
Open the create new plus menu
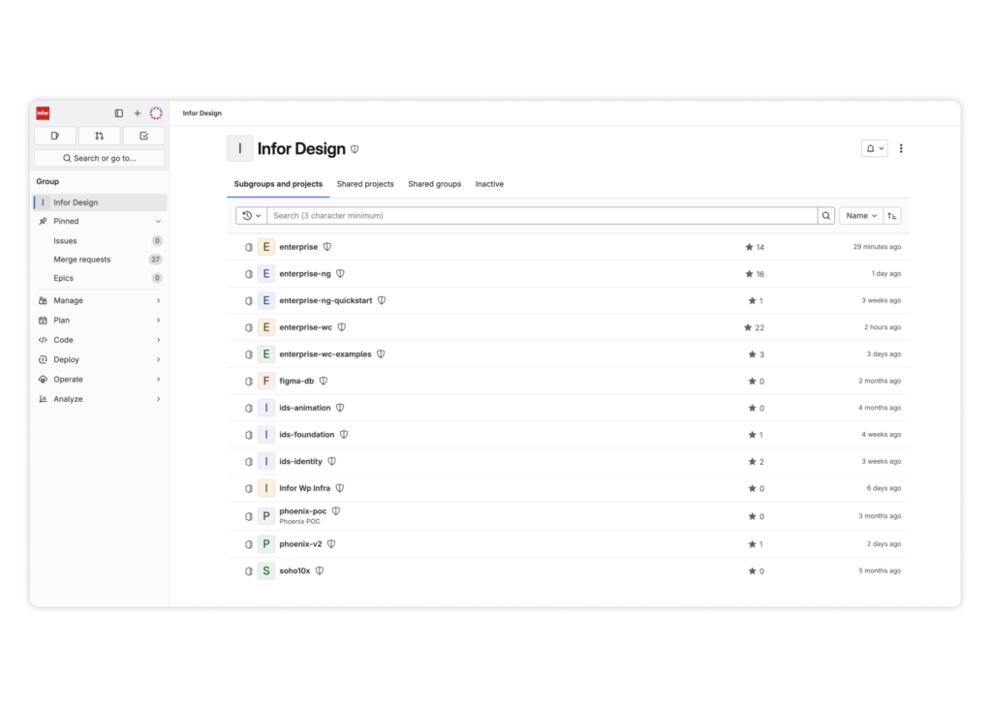(x=138, y=113)
